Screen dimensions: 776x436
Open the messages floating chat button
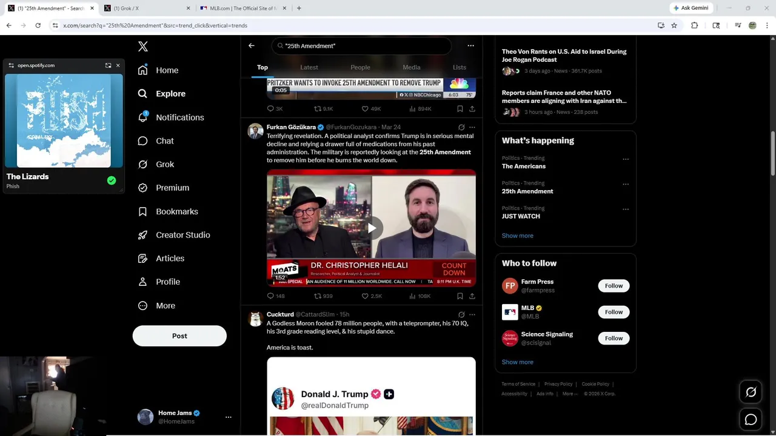coord(751,420)
